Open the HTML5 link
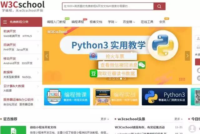 click(27, 36)
